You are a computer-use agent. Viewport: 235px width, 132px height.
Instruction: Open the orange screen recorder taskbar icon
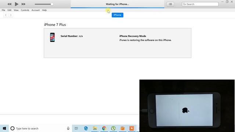[x=132, y=128]
